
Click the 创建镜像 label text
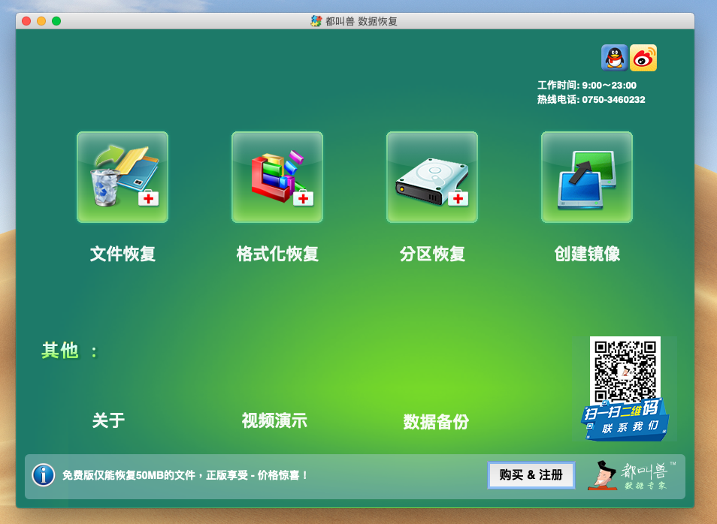tap(587, 254)
